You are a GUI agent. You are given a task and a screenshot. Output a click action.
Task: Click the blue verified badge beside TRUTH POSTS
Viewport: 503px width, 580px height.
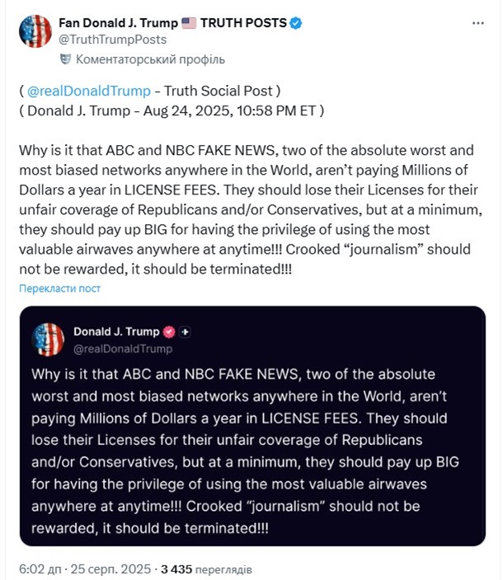pyautogui.click(x=295, y=23)
